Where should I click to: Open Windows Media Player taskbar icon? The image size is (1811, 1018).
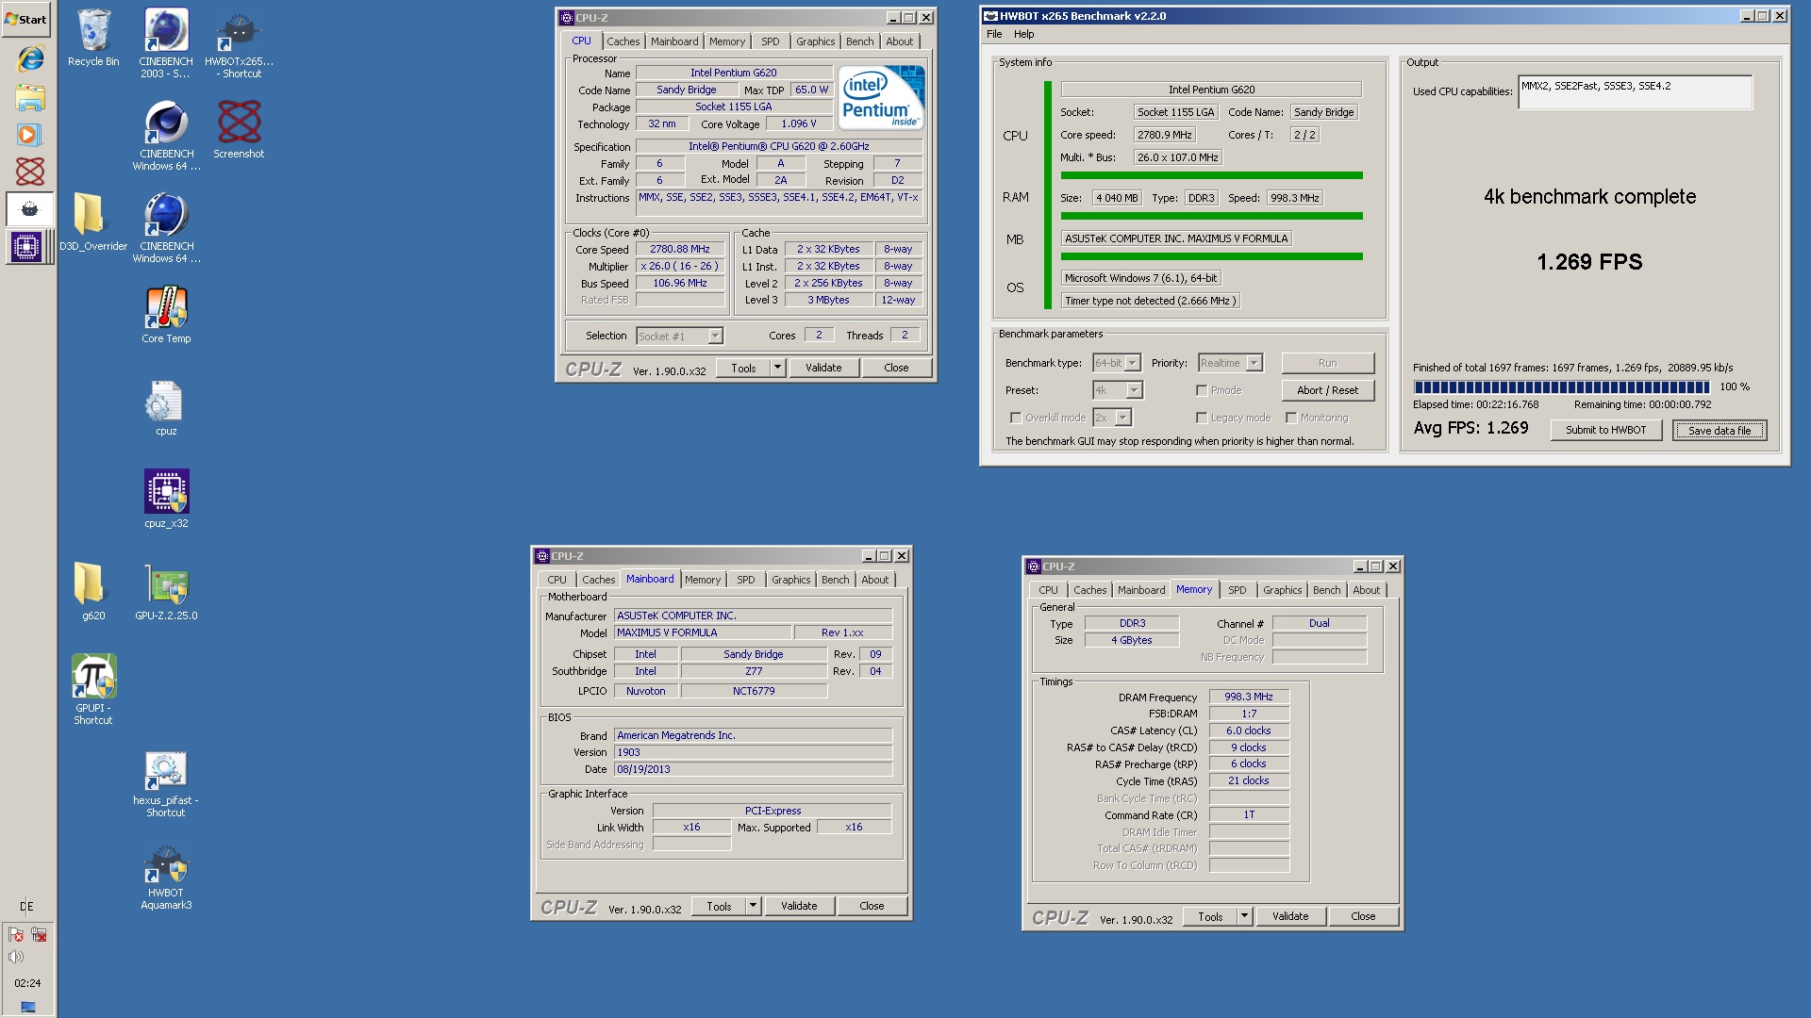tap(29, 135)
